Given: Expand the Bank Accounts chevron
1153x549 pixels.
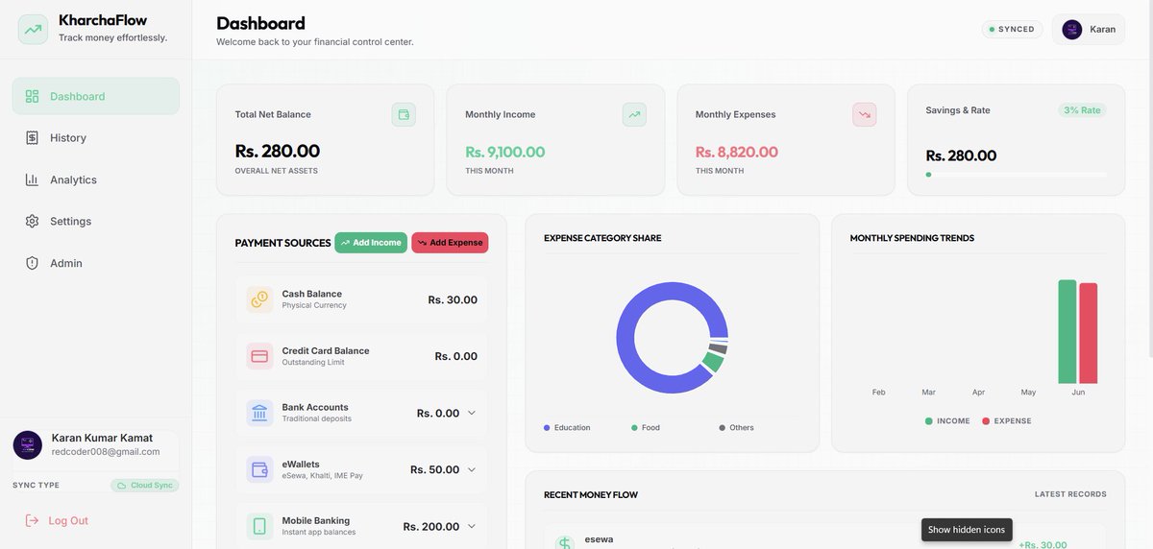Looking at the screenshot, I should (471, 413).
